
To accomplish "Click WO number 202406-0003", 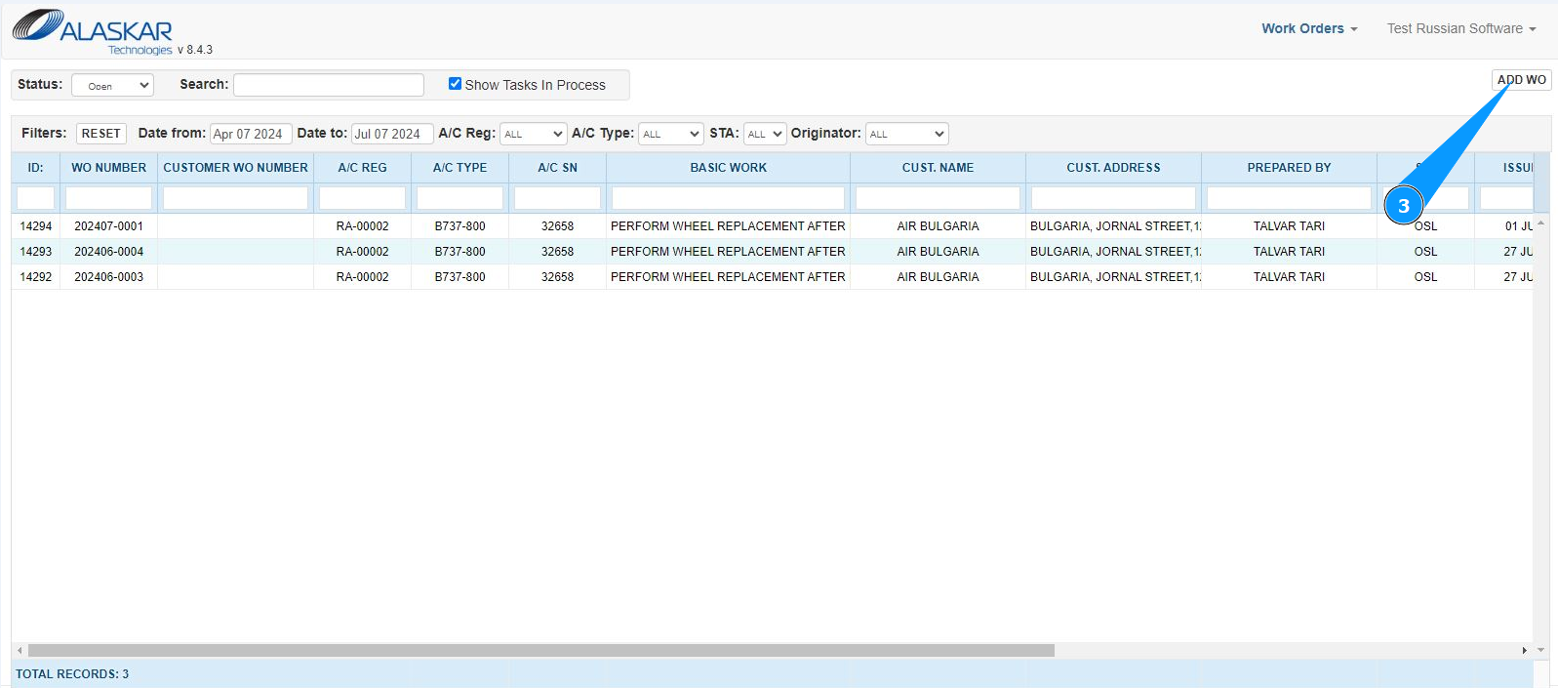I will click(109, 277).
